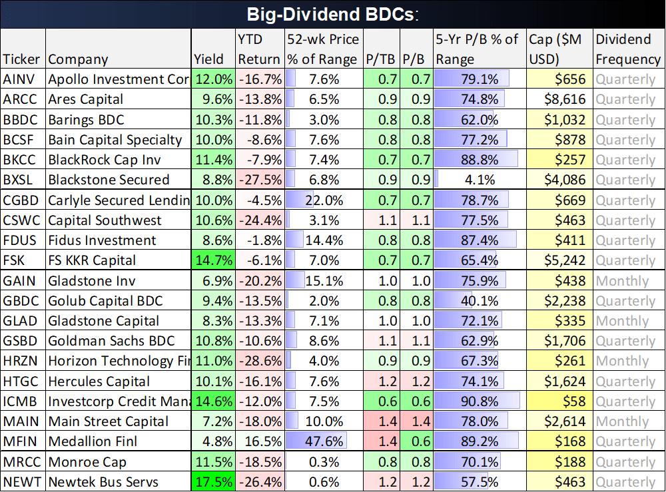Select the ICMB ticker cell

[23, 401]
